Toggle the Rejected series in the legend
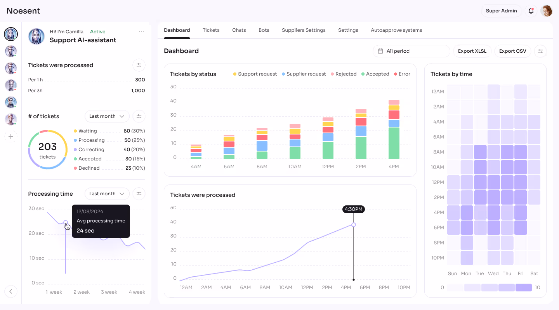Viewport: 559px width, 310px height. (344, 74)
